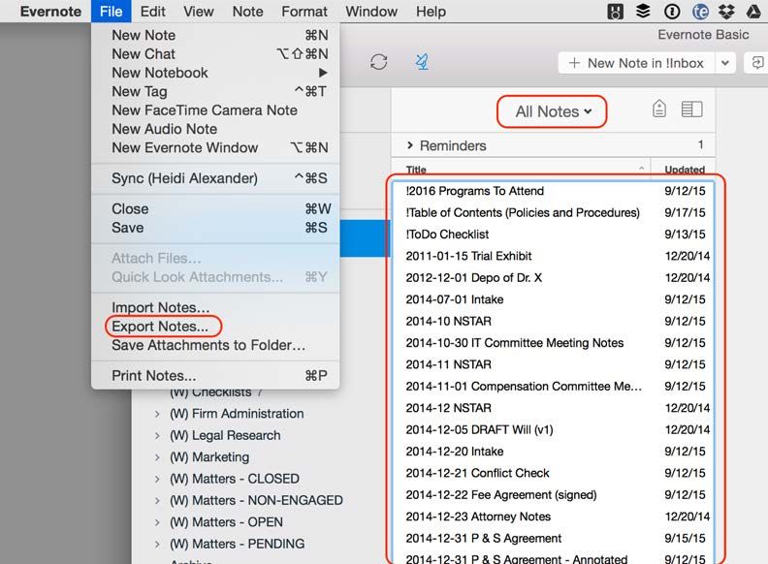Sort notes by Title column header

tap(521, 170)
